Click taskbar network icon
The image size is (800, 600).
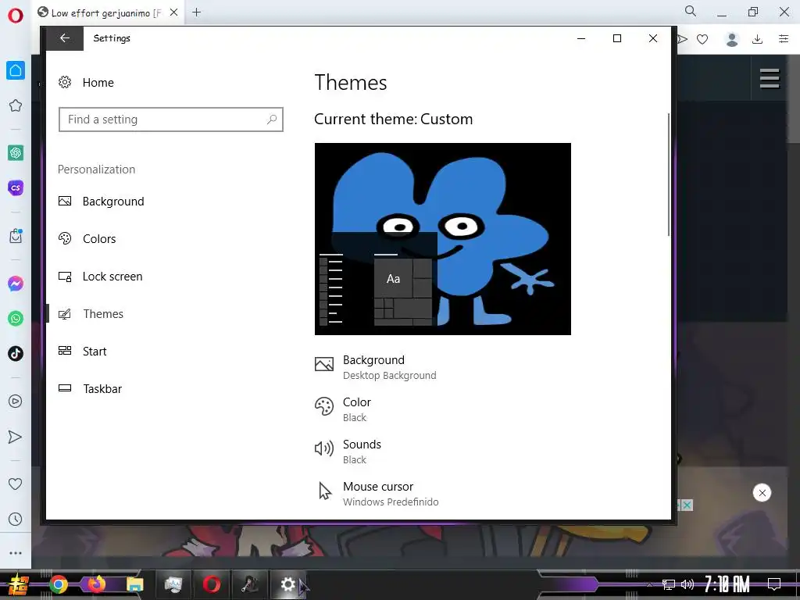[x=669, y=584]
